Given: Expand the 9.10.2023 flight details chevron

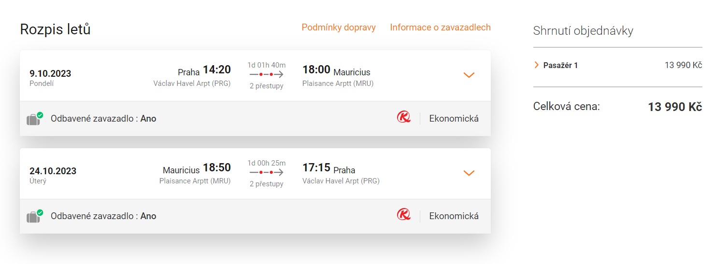Looking at the screenshot, I should [469, 75].
